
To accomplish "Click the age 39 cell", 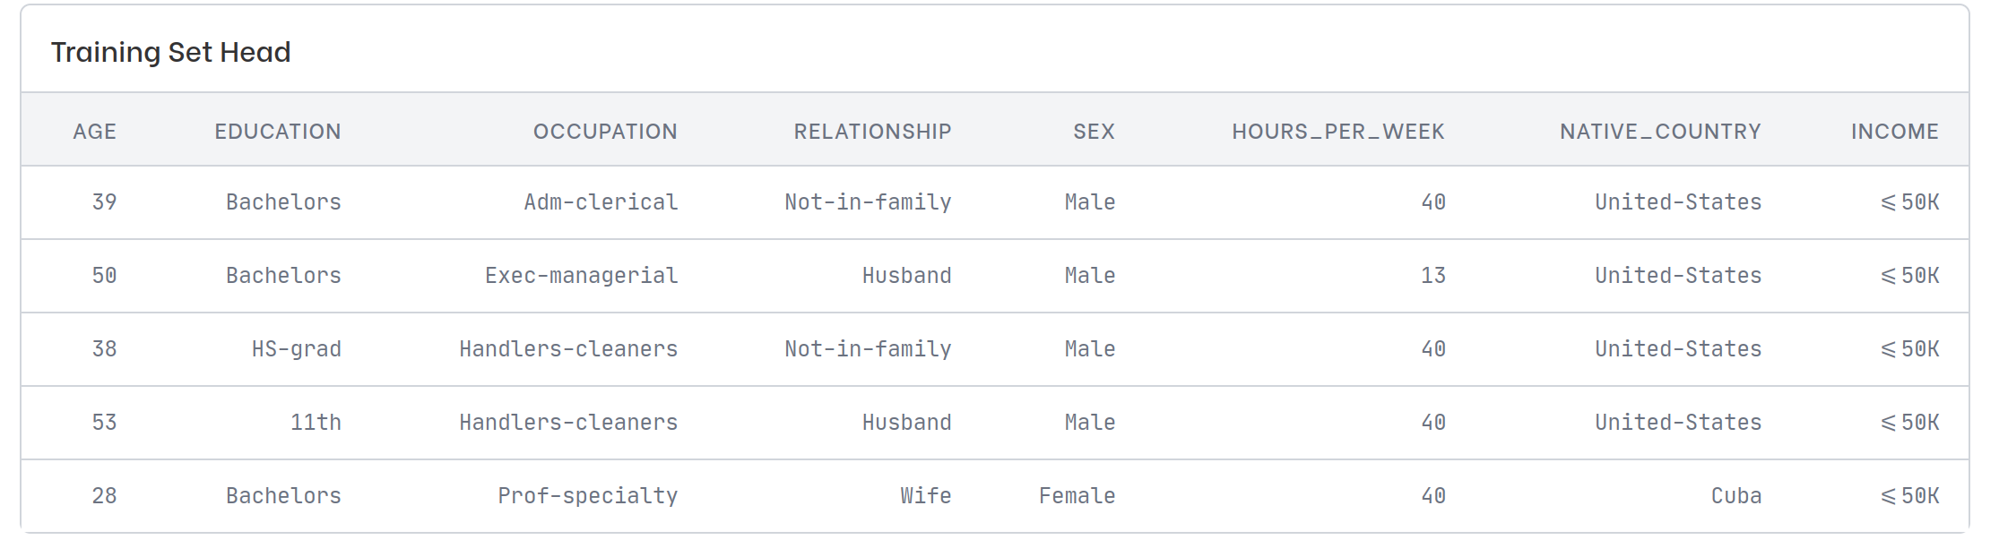I will pos(104,202).
